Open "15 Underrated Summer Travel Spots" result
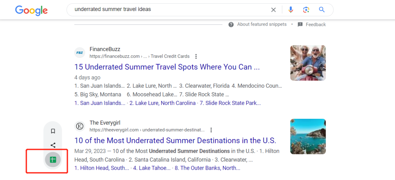 167,67
